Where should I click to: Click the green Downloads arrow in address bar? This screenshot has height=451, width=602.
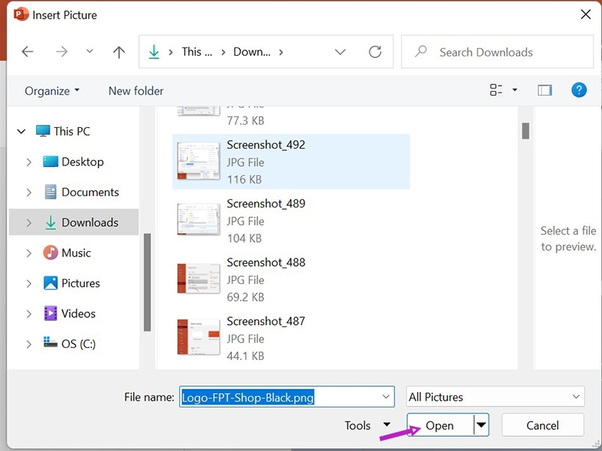154,52
